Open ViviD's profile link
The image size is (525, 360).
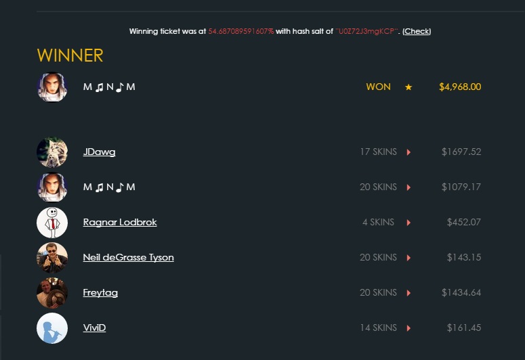pos(94,328)
